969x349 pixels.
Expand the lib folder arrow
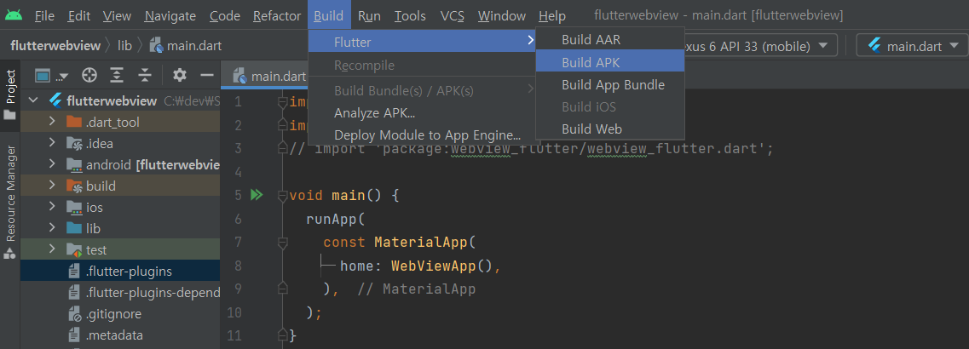53,228
